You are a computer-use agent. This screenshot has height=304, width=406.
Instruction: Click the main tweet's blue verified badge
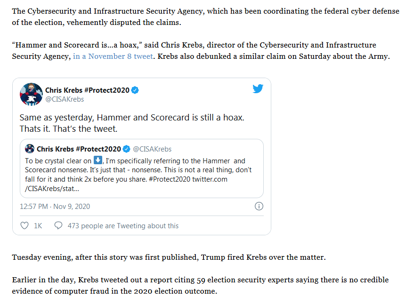135,90
